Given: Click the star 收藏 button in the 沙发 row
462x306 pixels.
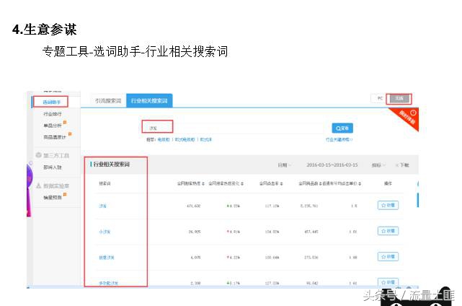Looking at the screenshot, I should click(x=388, y=205).
